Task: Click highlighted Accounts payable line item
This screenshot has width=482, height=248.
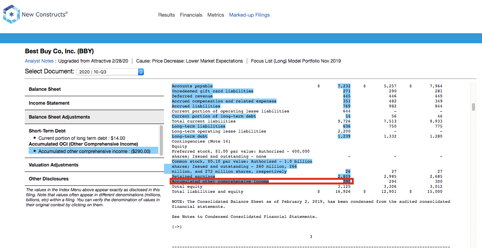Action: [x=192, y=86]
